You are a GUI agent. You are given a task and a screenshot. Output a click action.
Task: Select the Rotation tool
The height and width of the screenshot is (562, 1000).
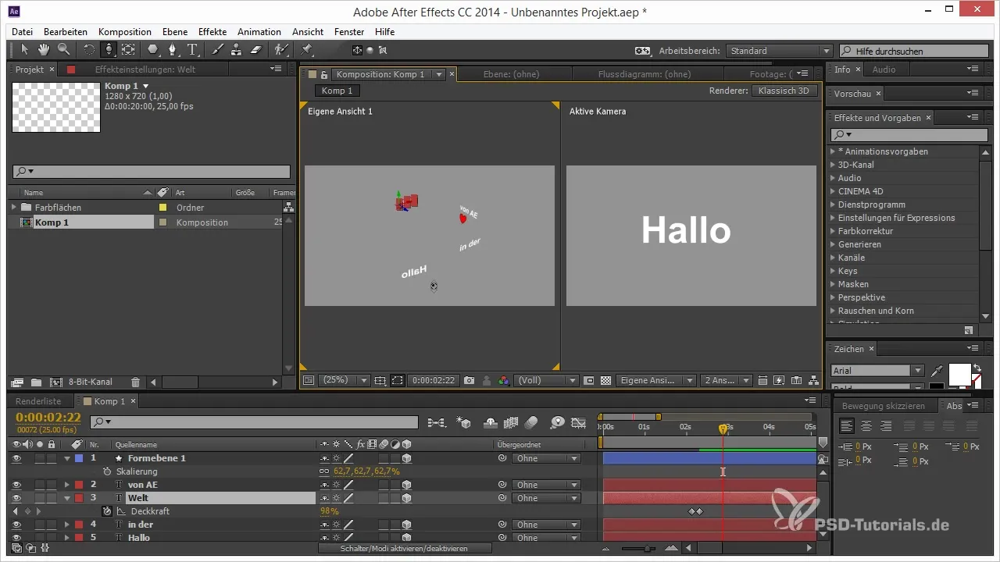coord(88,50)
